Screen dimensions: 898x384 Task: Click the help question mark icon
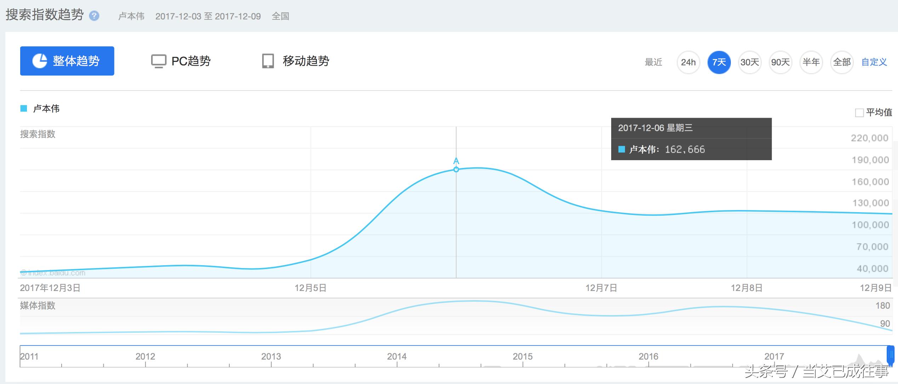(94, 16)
